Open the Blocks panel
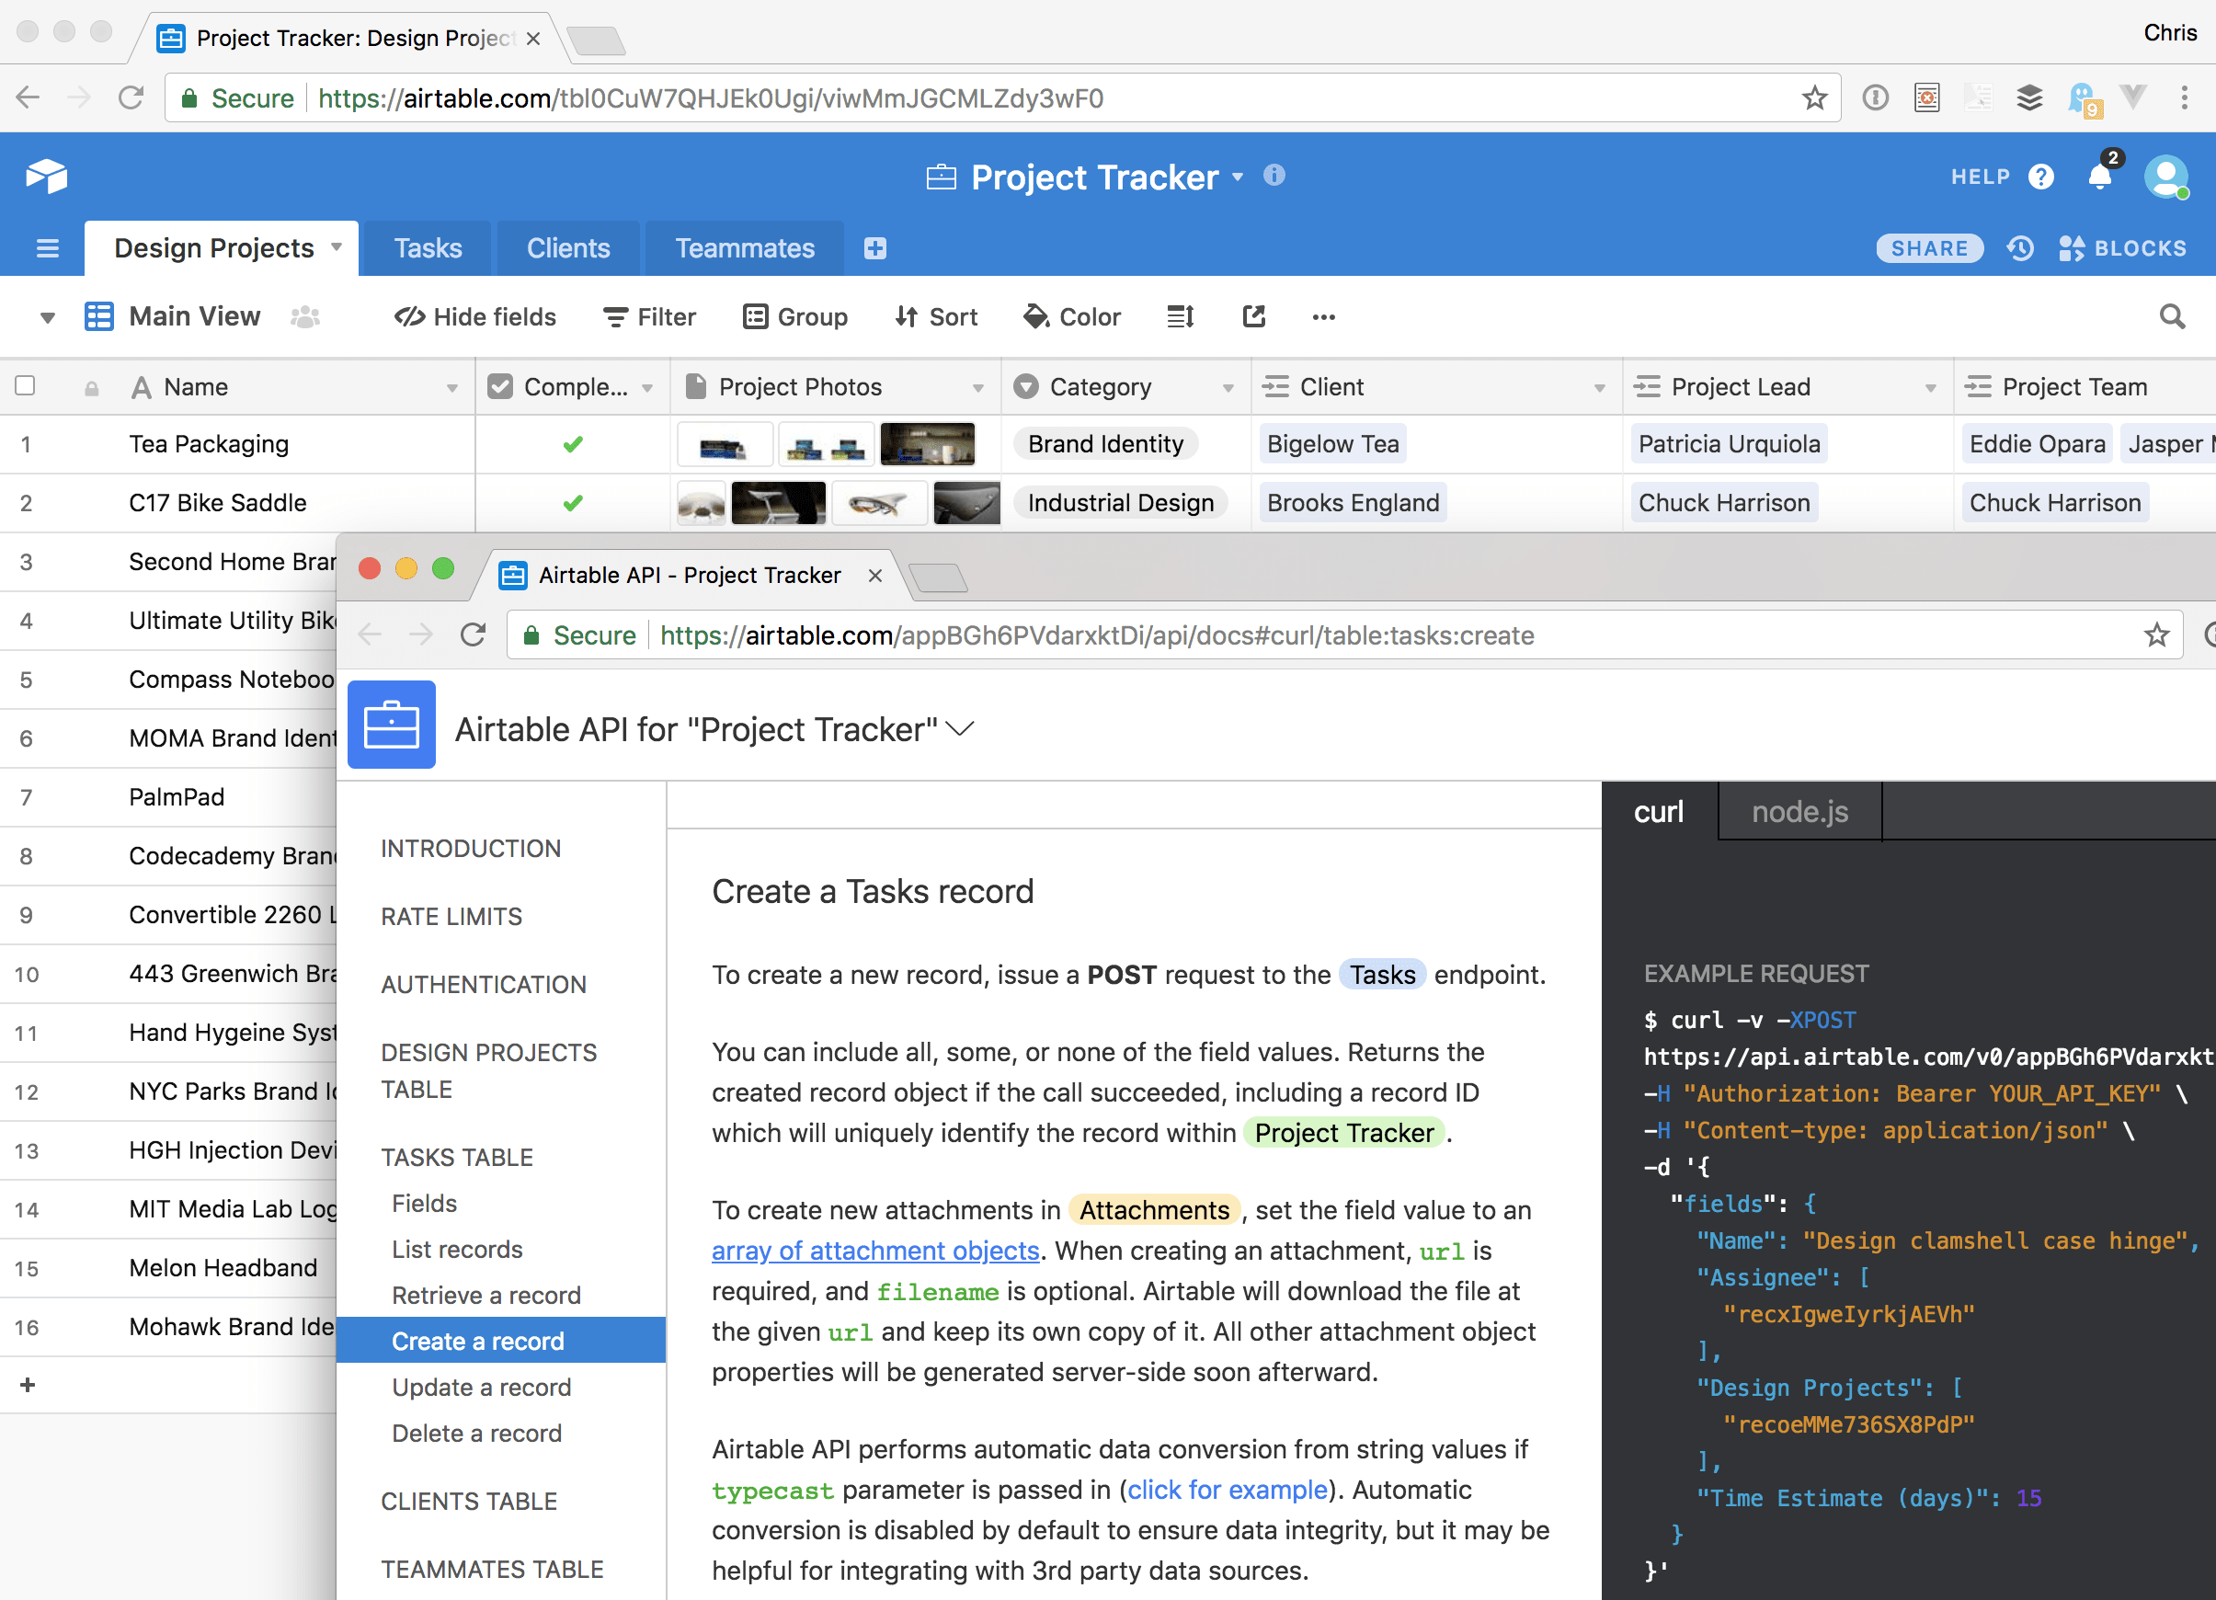Image resolution: width=2216 pixels, height=1600 pixels. 2122,248
